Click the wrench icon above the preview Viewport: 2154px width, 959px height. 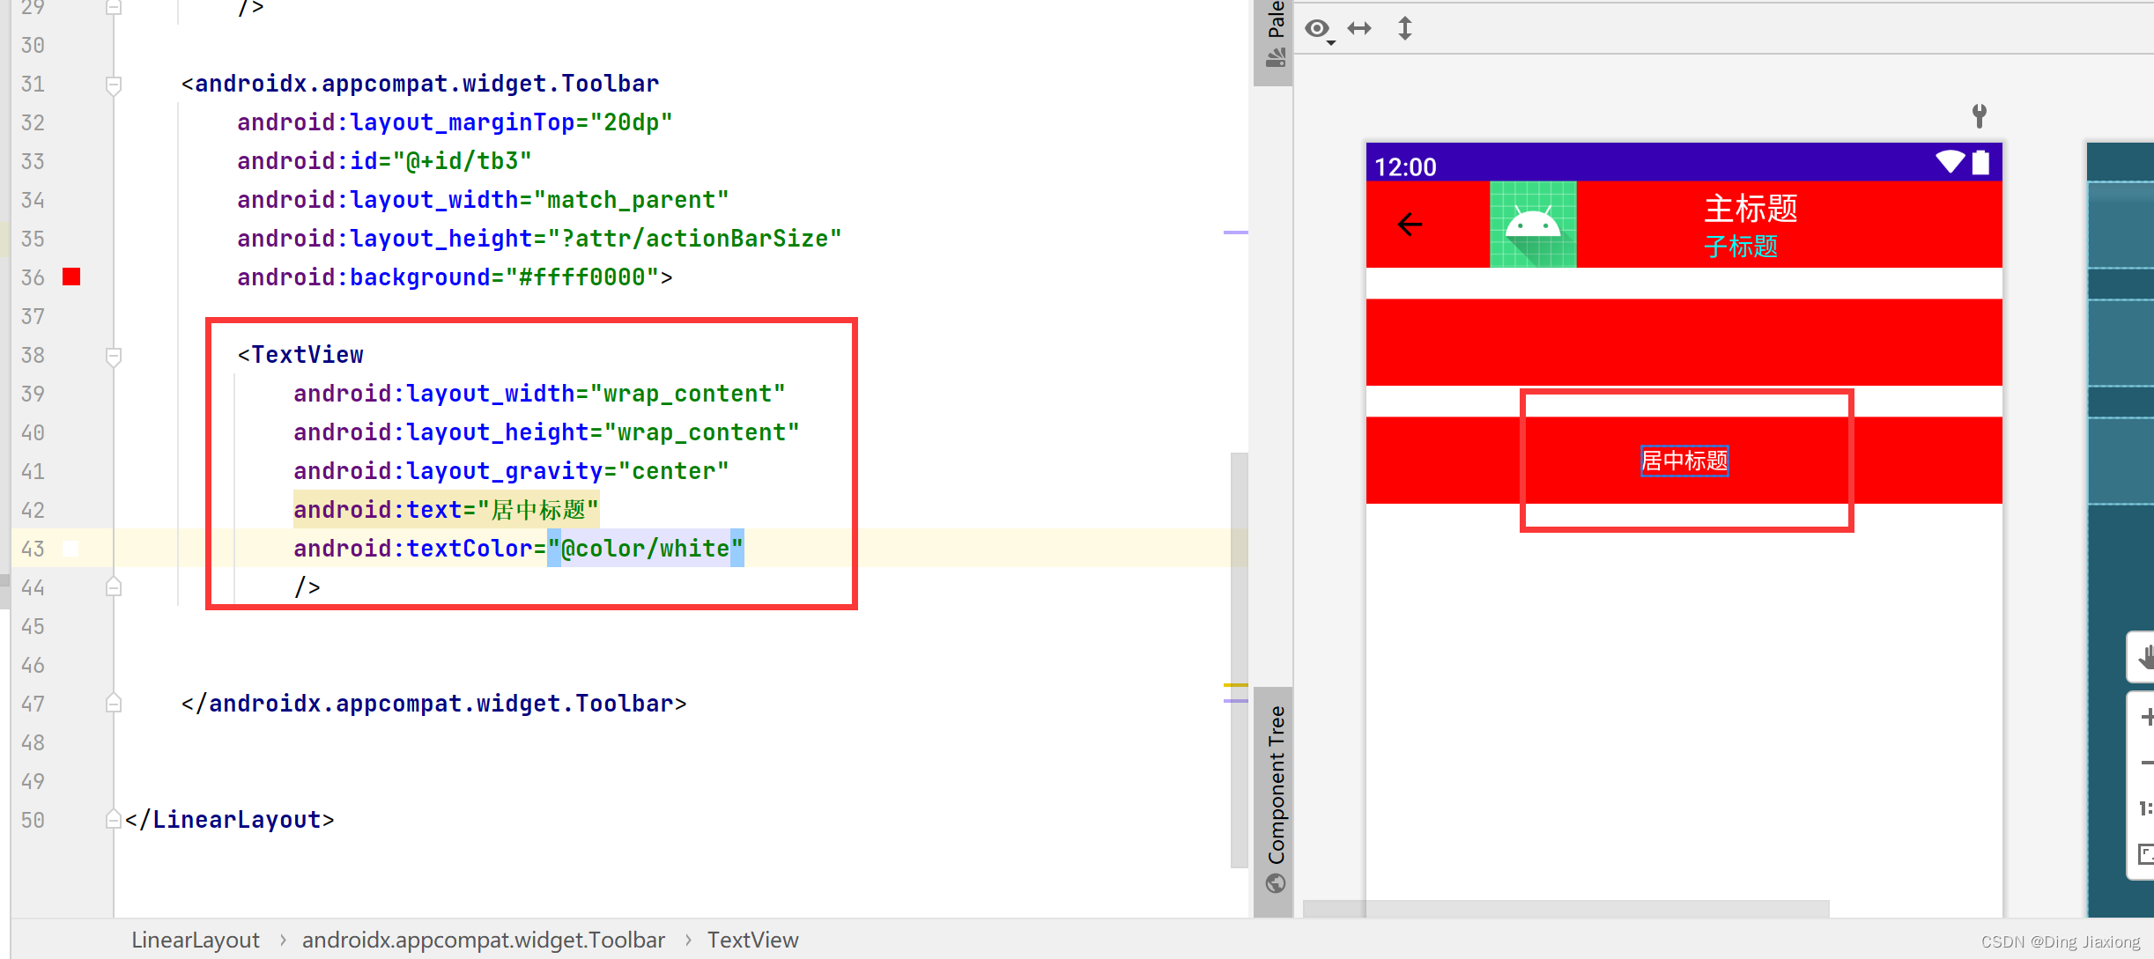point(1979,115)
